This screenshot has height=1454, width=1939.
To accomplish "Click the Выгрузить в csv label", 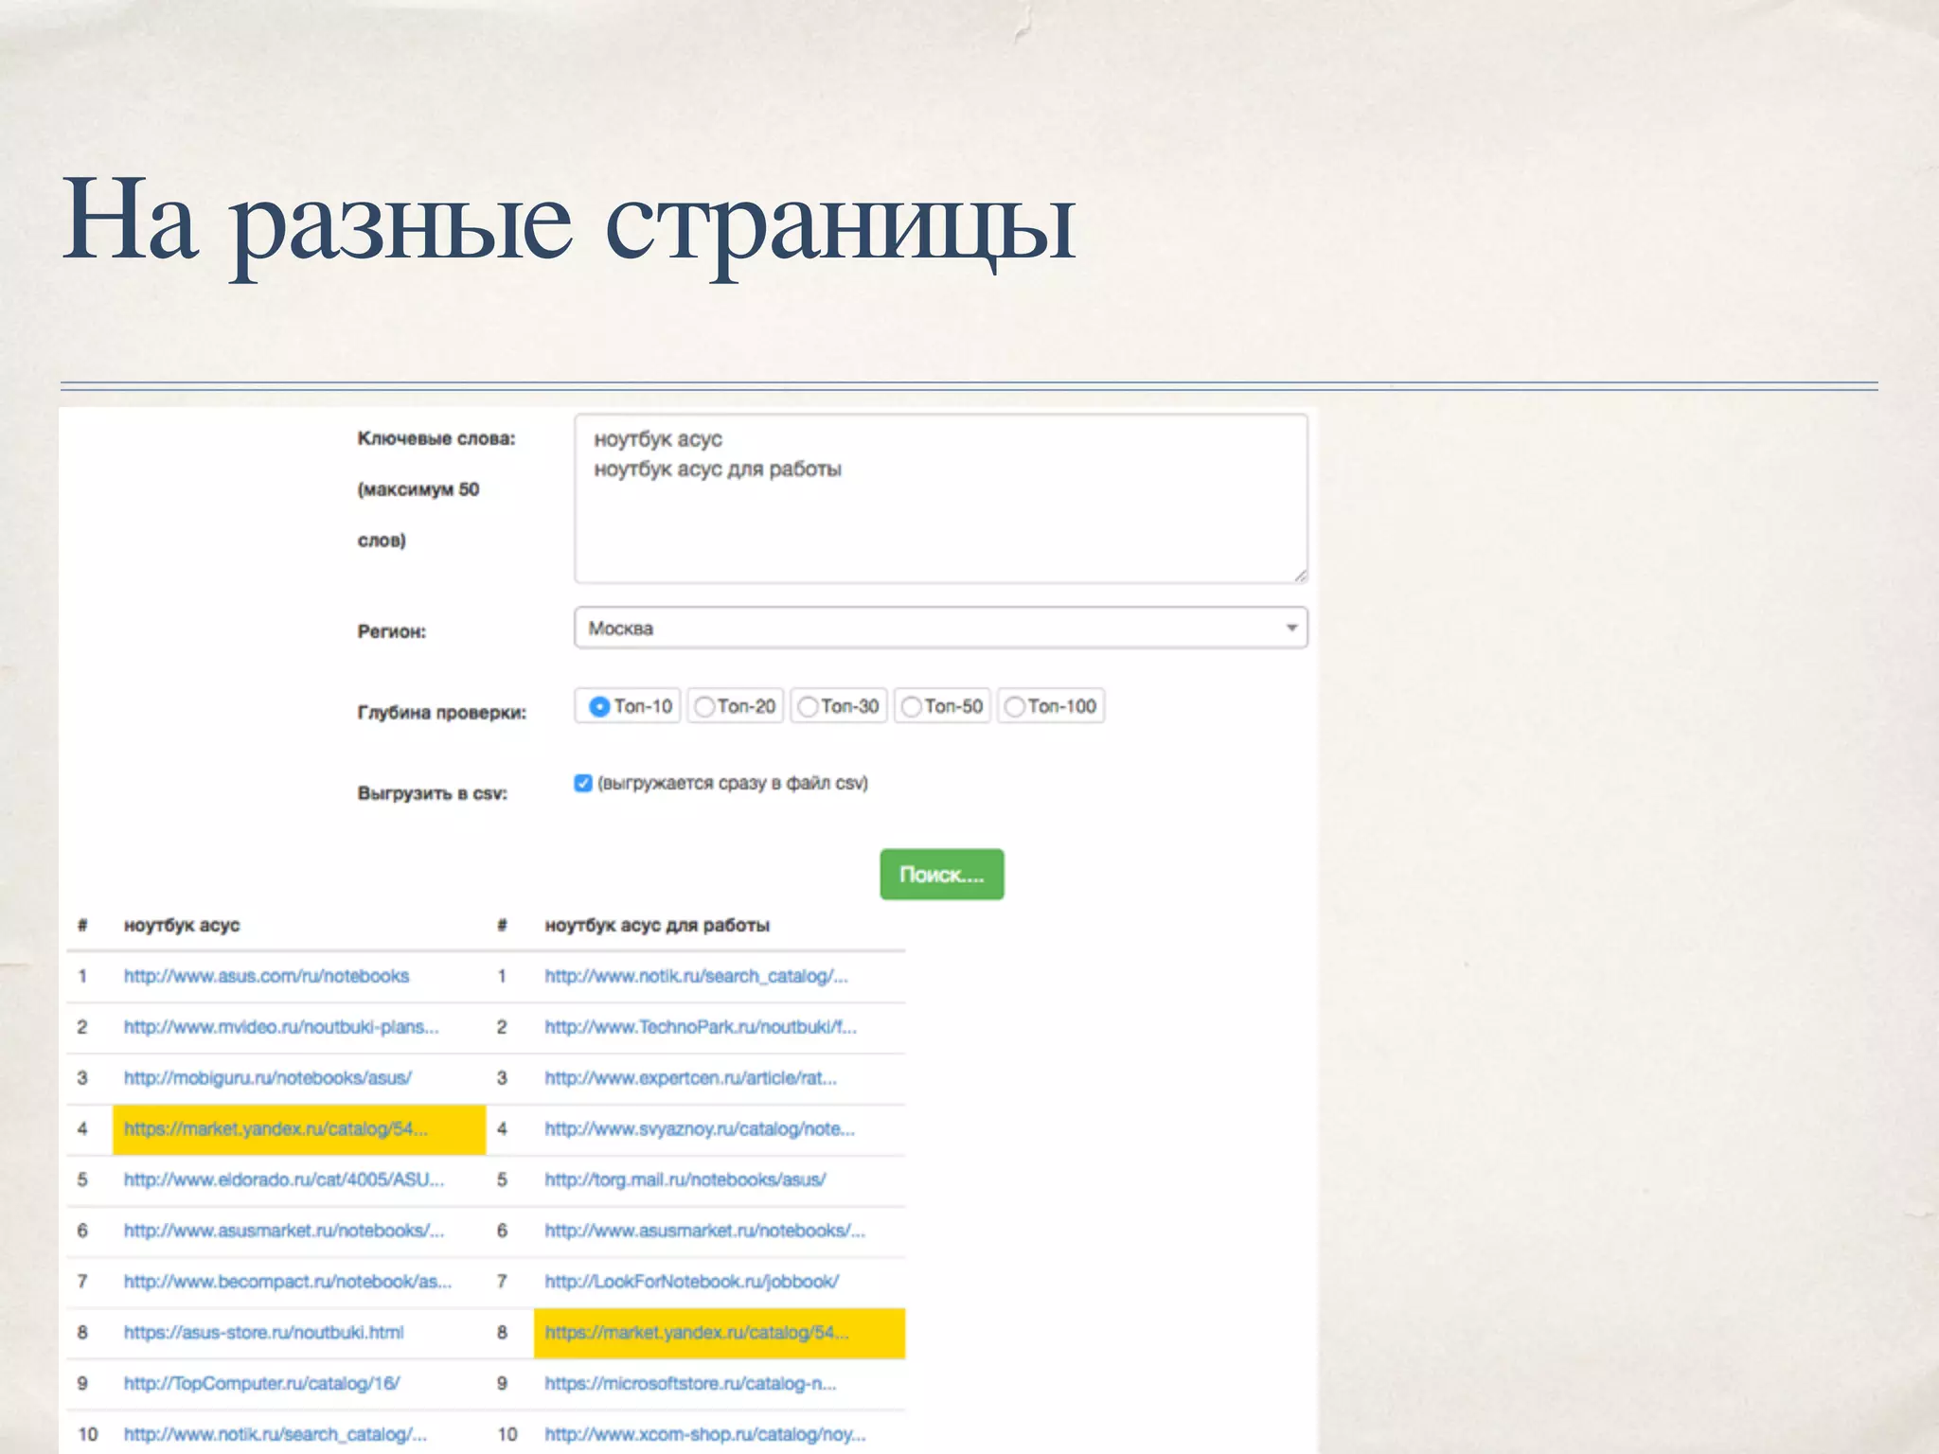I will (432, 793).
